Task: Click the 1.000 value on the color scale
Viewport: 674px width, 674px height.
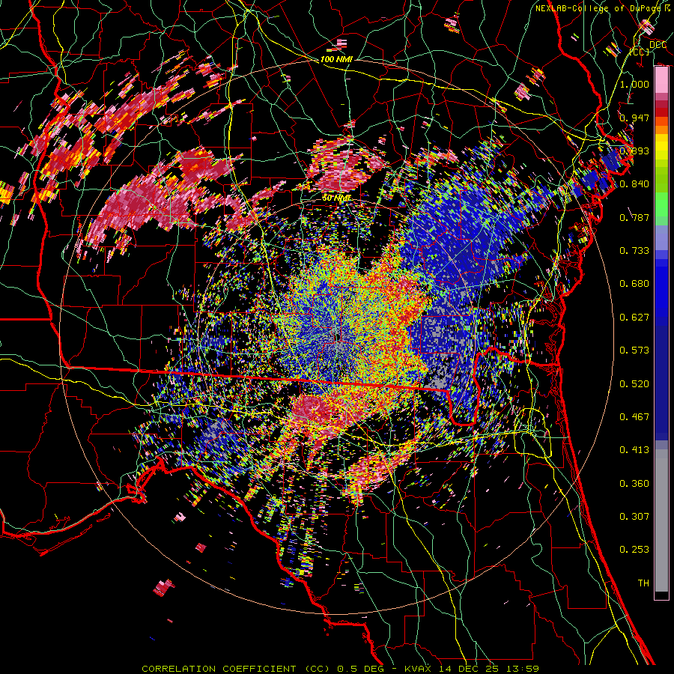Action: click(634, 84)
